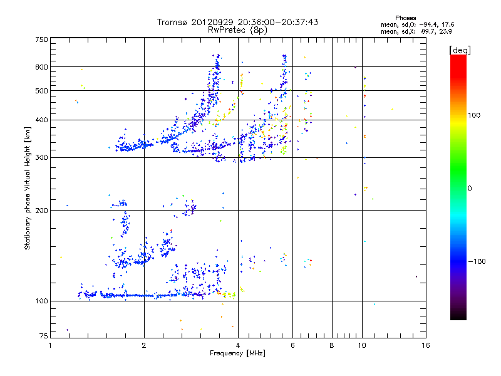Click the rainbow phase colorbar

[458, 187]
